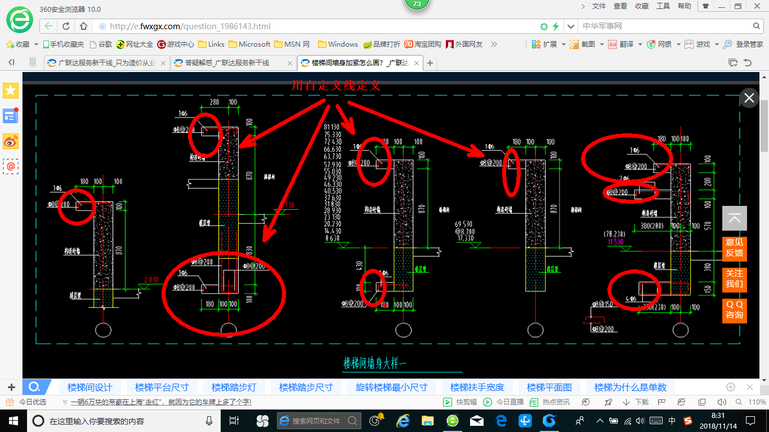Open the 截图 screenshot tool

583,44
